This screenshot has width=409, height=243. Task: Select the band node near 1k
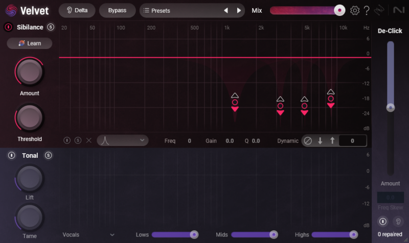235,102
